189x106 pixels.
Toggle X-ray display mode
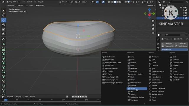tap(109, 2)
